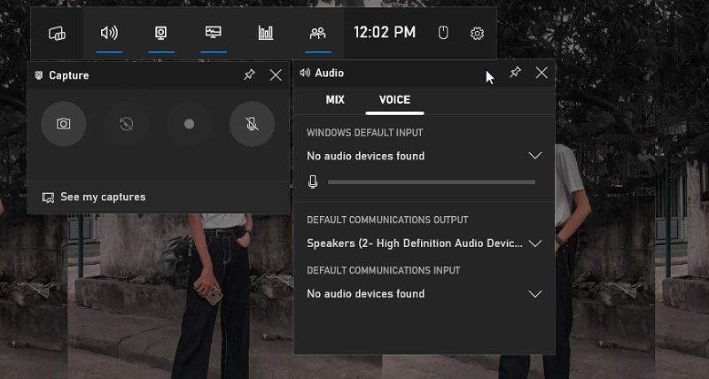Open the Xbox Social widget icon
The width and height of the screenshot is (709, 379).
[x=317, y=34]
